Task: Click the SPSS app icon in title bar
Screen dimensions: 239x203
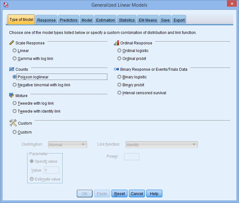Action: 6,5
